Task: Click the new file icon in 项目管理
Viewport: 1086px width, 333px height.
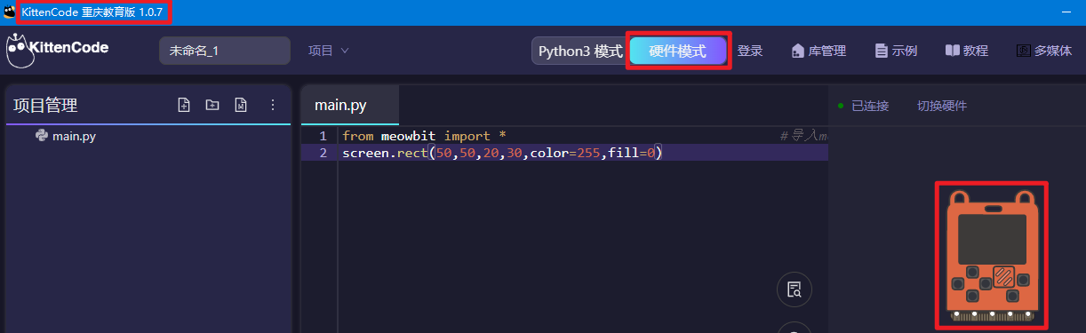Action: point(184,105)
